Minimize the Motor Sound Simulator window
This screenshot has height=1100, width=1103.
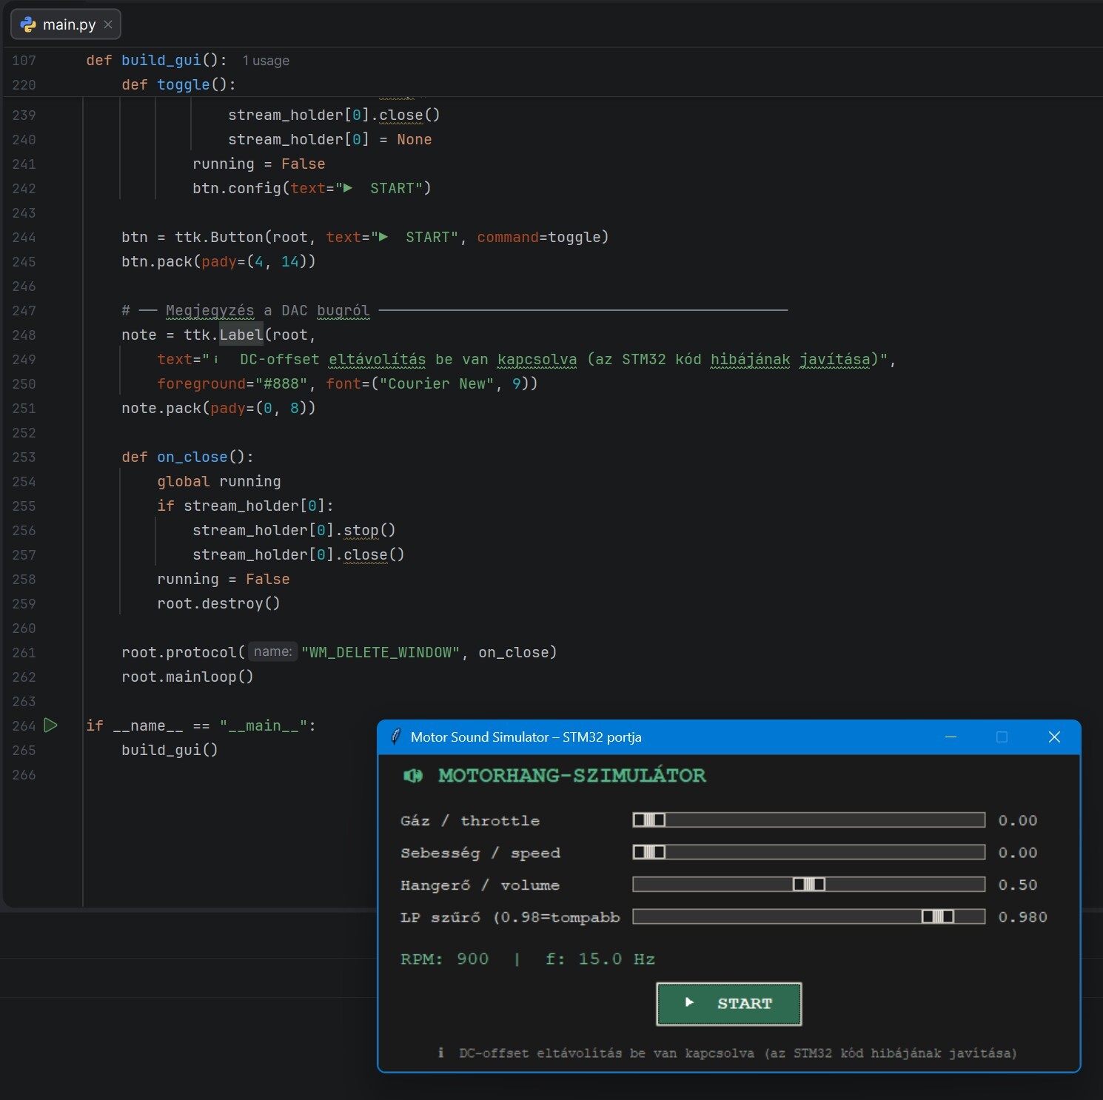pos(951,737)
